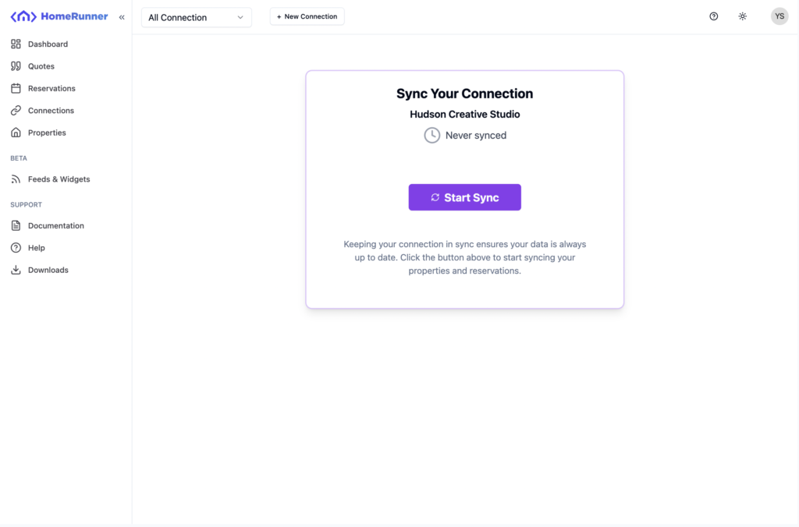Toggle light/dark theme sun icon
This screenshot has height=527, width=799.
point(742,16)
